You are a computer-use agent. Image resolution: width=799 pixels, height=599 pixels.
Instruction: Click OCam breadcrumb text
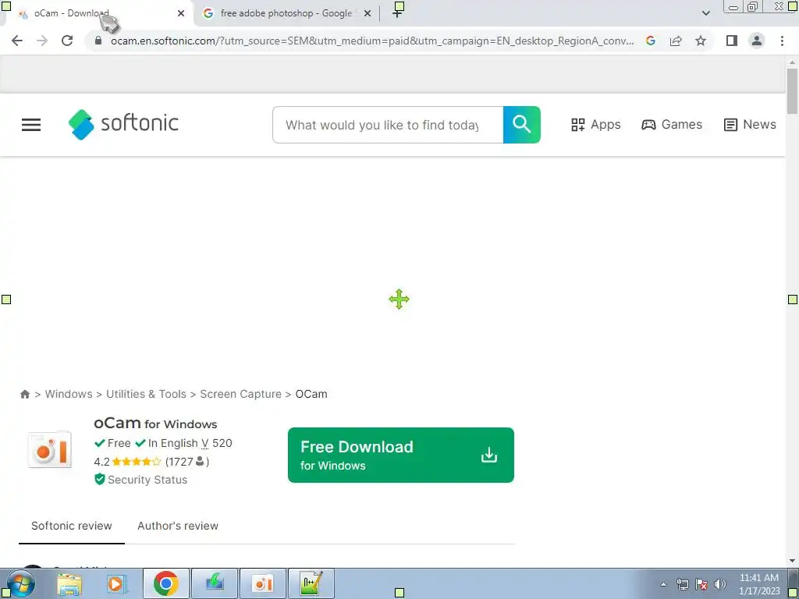tap(311, 394)
